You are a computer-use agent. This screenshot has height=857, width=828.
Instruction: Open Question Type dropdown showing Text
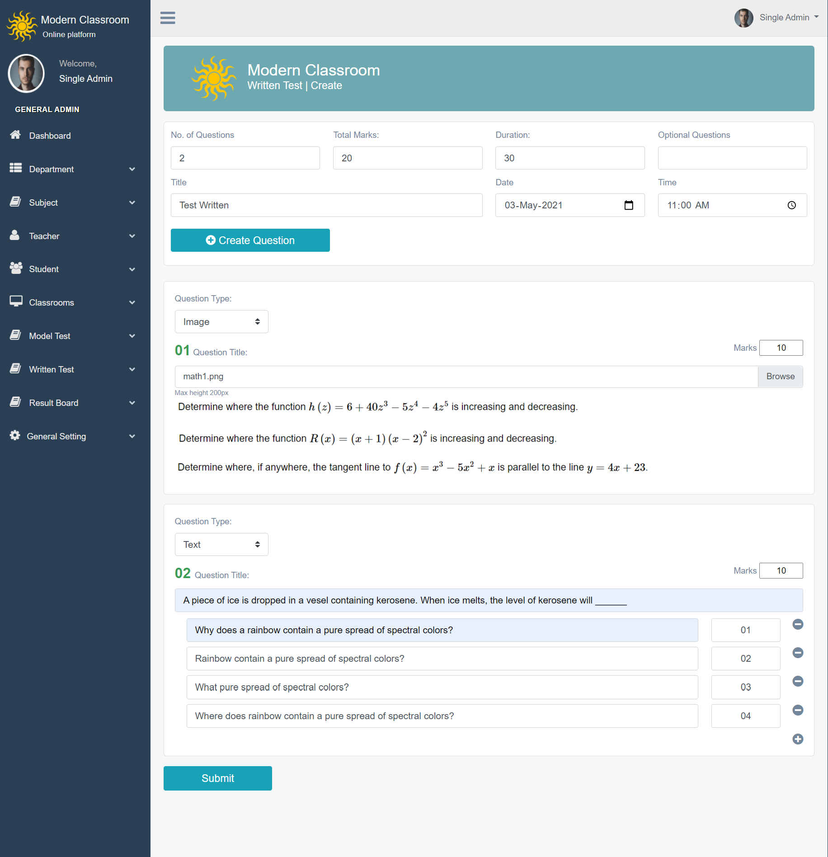coord(221,545)
